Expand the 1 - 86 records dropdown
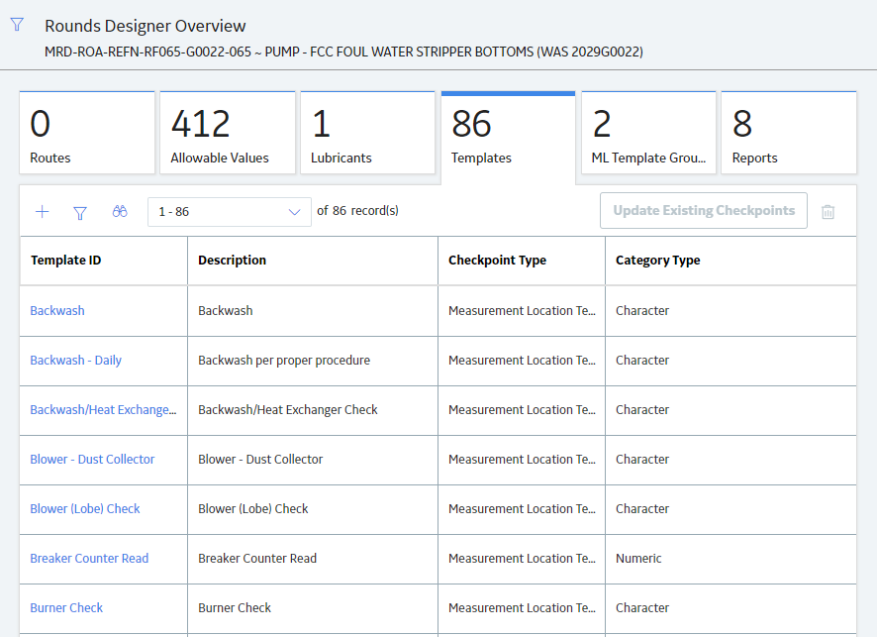The height and width of the screenshot is (637, 877). (230, 212)
